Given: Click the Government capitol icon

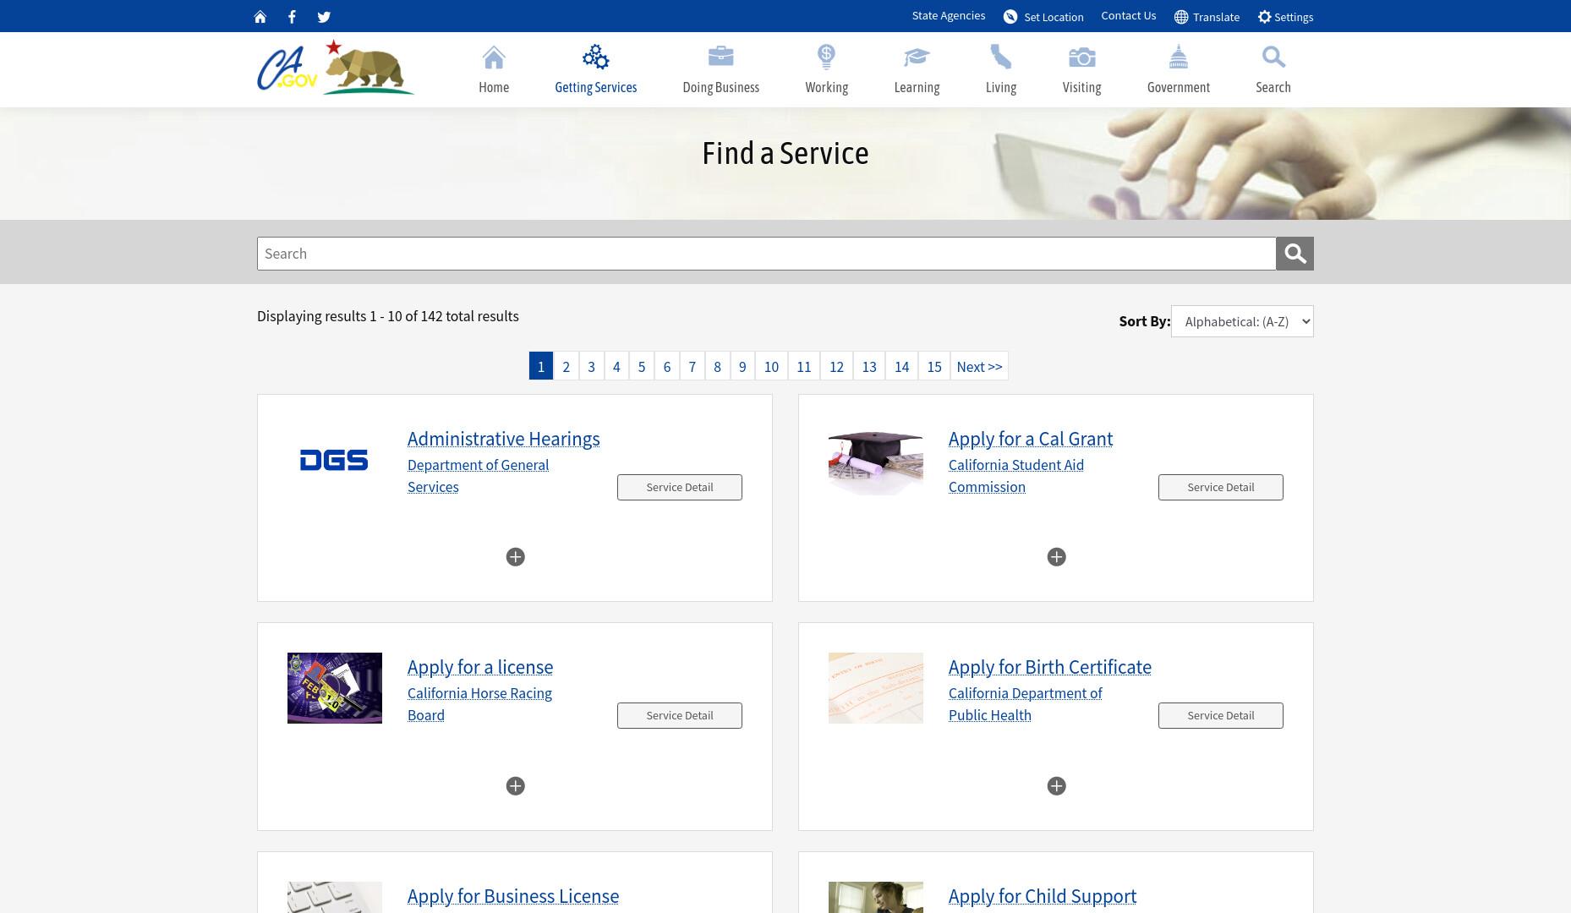Looking at the screenshot, I should pos(1179,57).
